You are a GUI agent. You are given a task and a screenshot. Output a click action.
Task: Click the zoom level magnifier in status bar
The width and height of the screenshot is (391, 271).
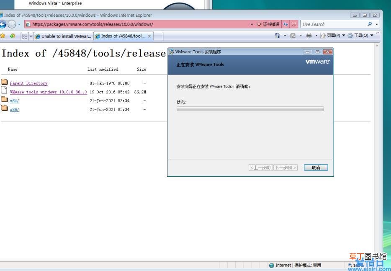pyautogui.click(x=350, y=265)
